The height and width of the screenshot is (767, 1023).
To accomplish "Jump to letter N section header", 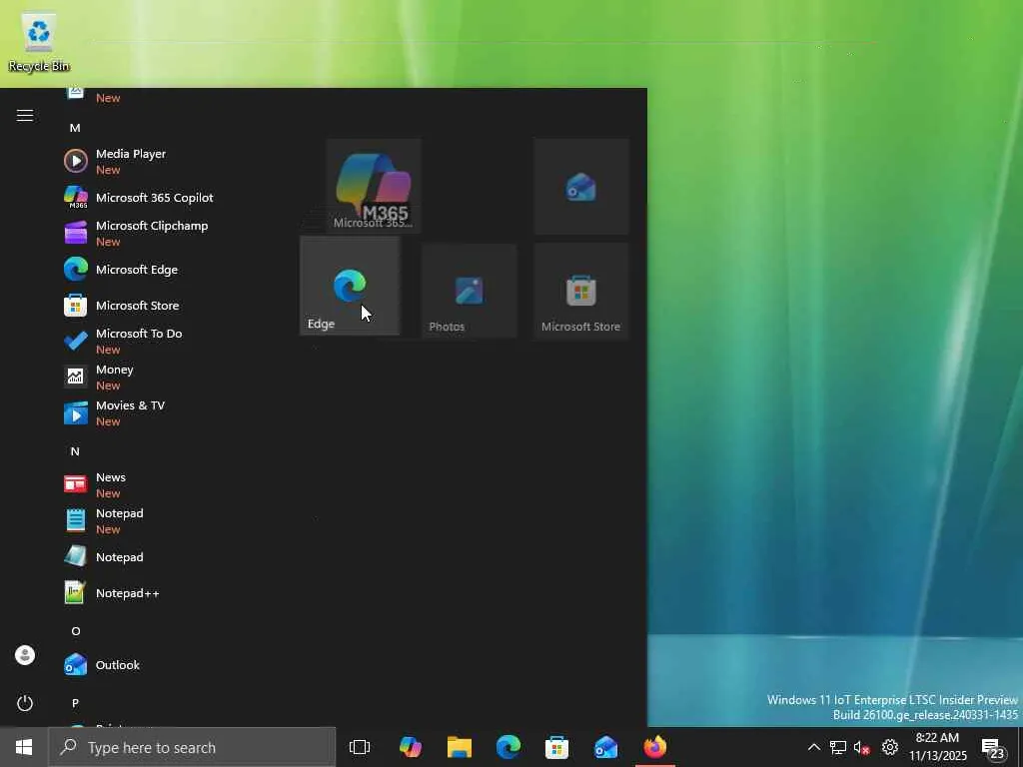I will (75, 451).
